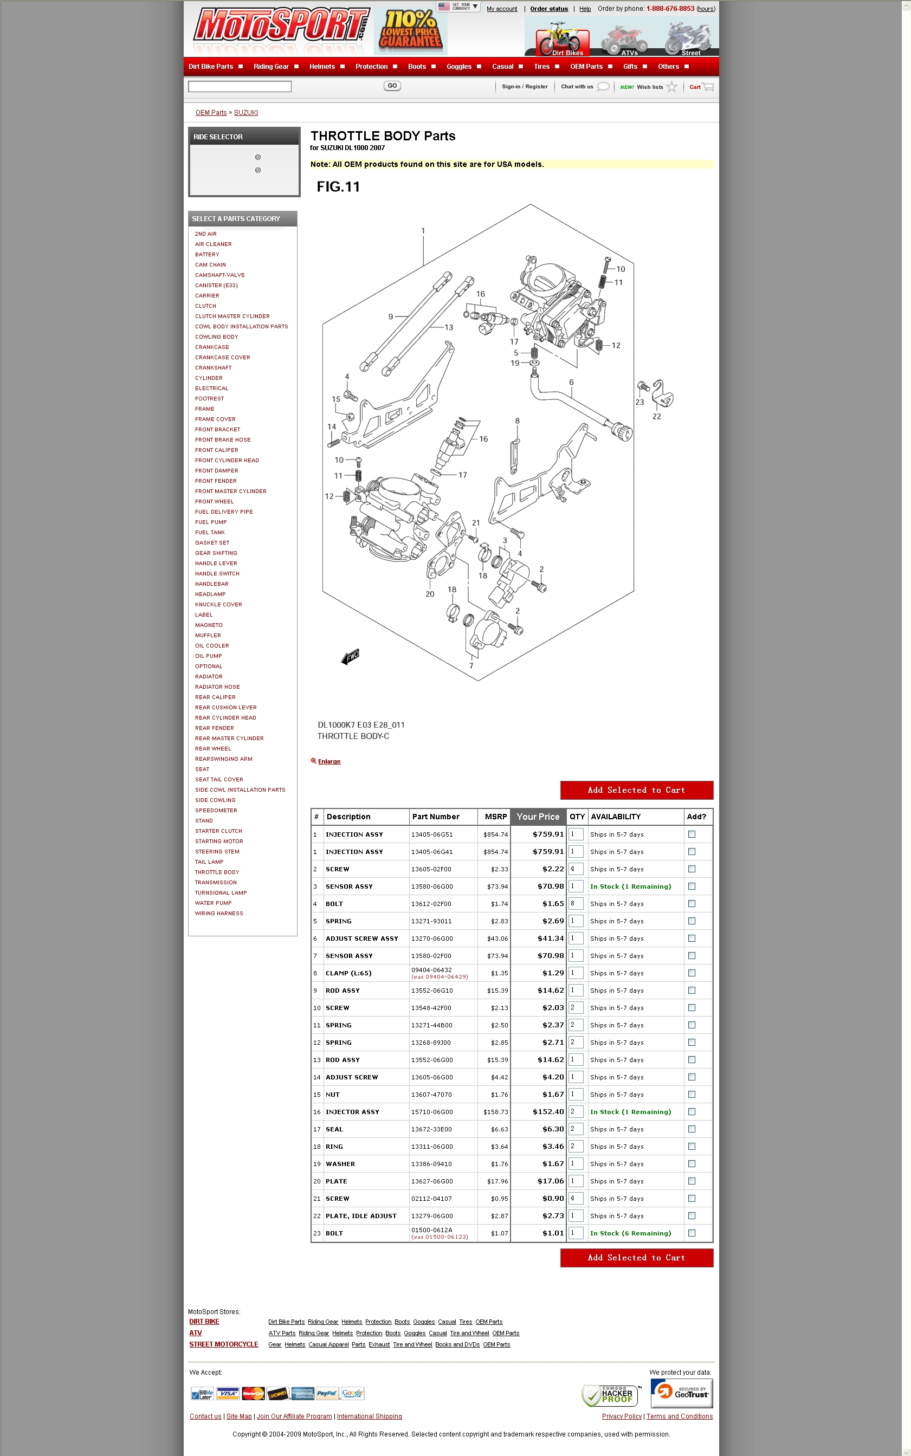911x1456 pixels.
Task: Click the MasterCard payment logo
Action: pos(253,1393)
